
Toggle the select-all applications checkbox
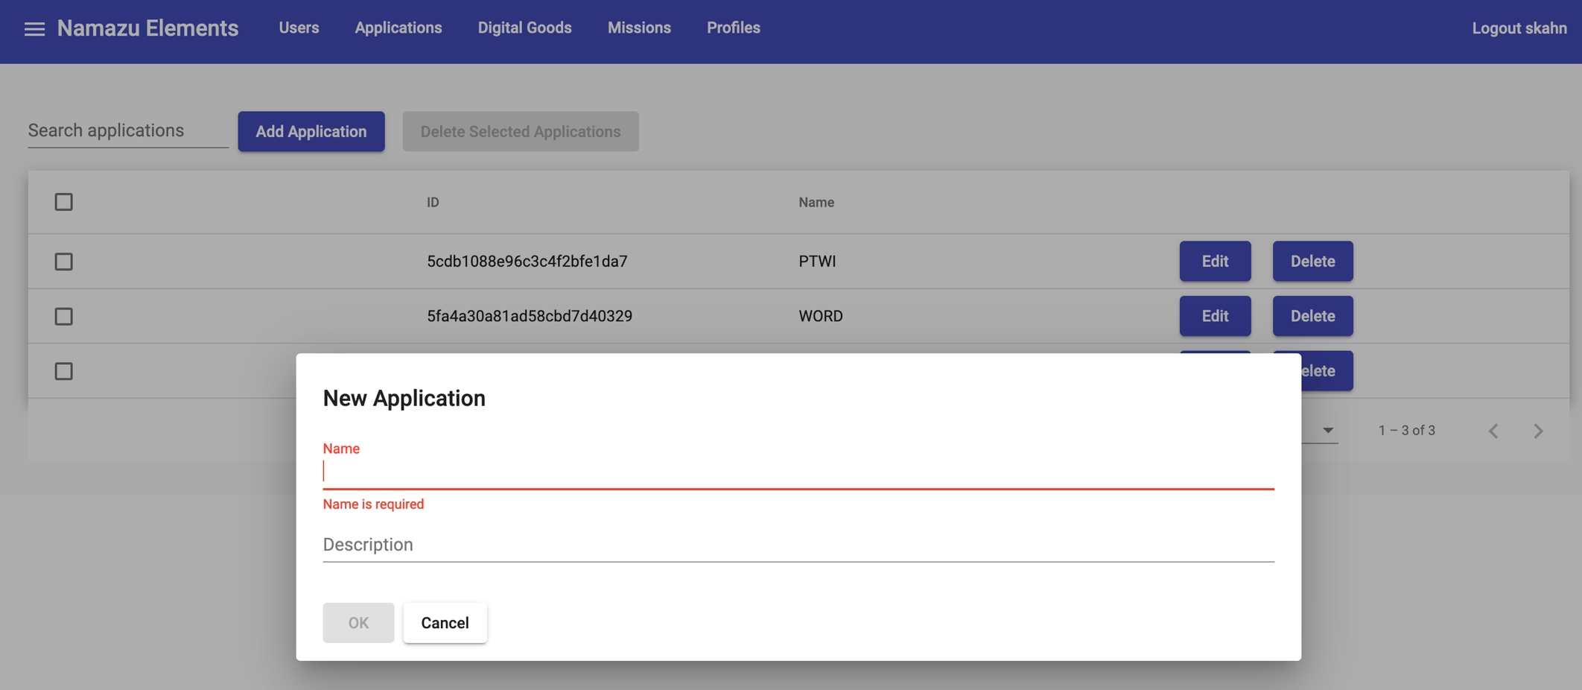coord(63,202)
